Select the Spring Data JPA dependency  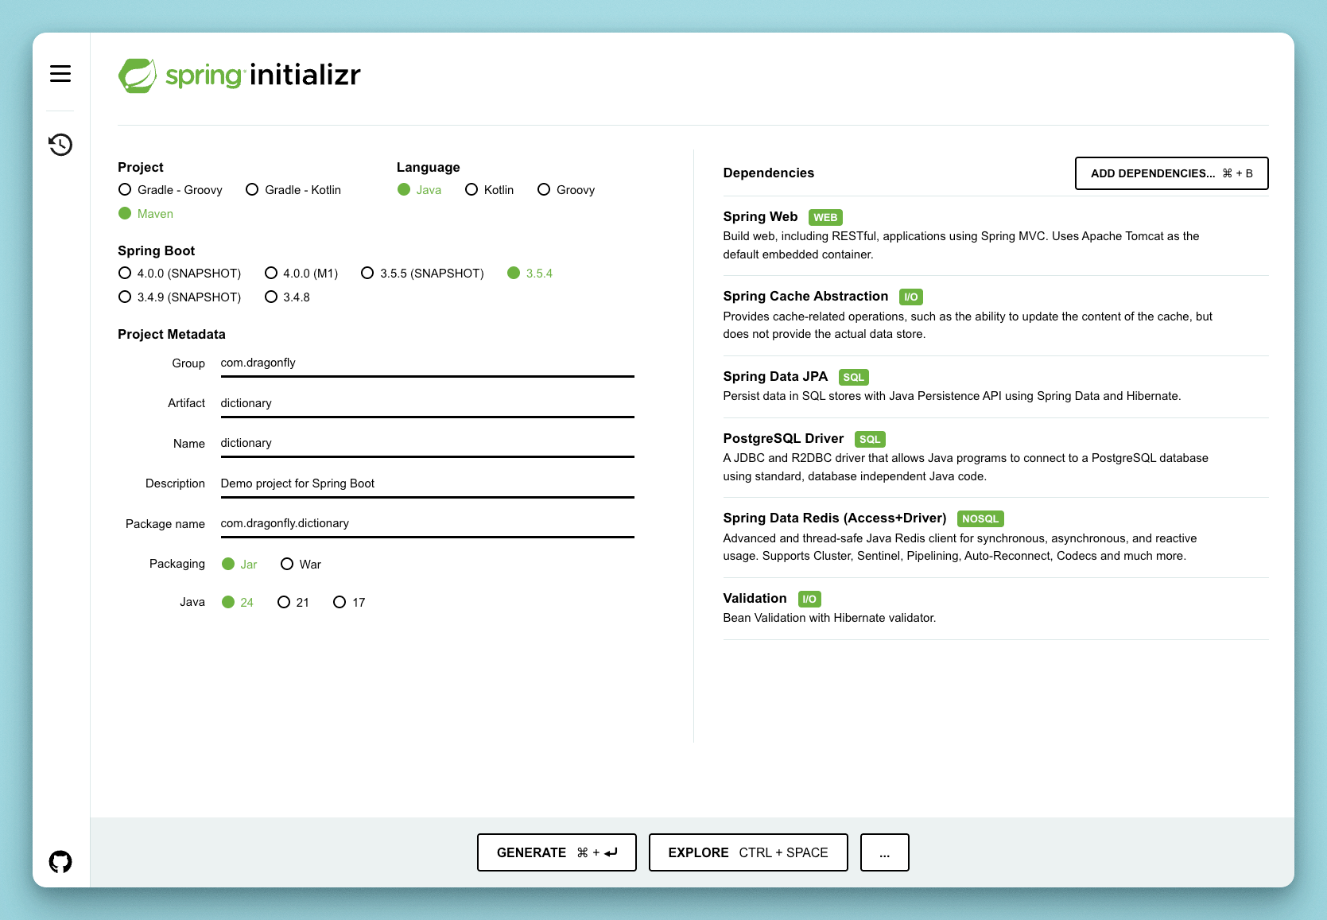tap(775, 377)
